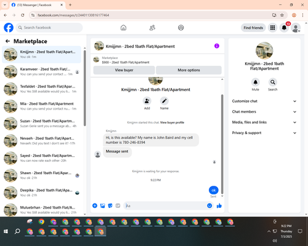Image resolution: width=308 pixels, height=246 pixels.
Task: Open Windows Start menu
Action: 6,231
